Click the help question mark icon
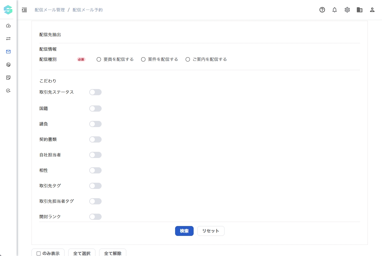Viewport: 382px width, 256px height. (322, 10)
